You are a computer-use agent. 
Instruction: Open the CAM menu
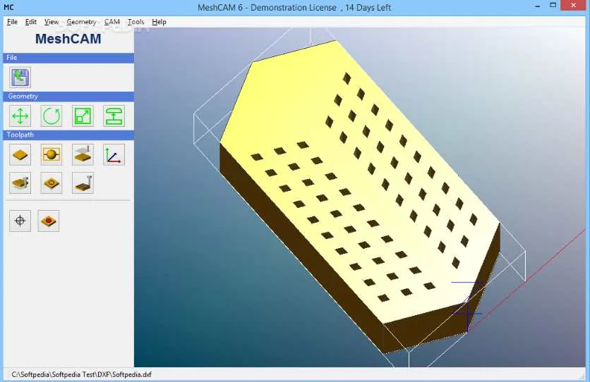[x=112, y=22]
